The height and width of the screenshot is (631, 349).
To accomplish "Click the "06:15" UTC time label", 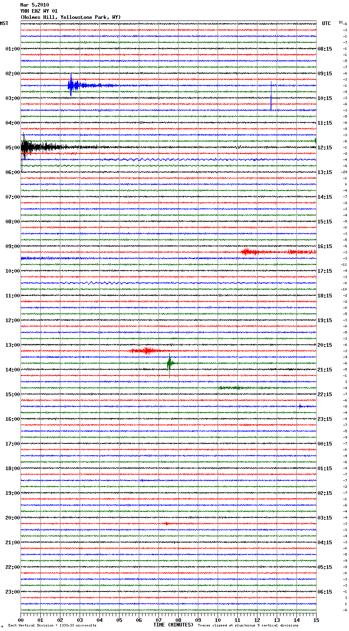I will click(x=325, y=592).
